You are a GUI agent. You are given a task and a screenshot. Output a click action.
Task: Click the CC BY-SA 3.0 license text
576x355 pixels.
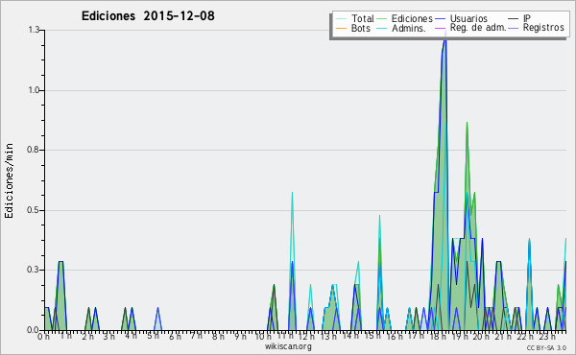tap(546, 347)
